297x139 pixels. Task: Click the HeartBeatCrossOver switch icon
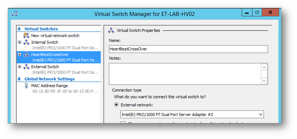click(26, 54)
